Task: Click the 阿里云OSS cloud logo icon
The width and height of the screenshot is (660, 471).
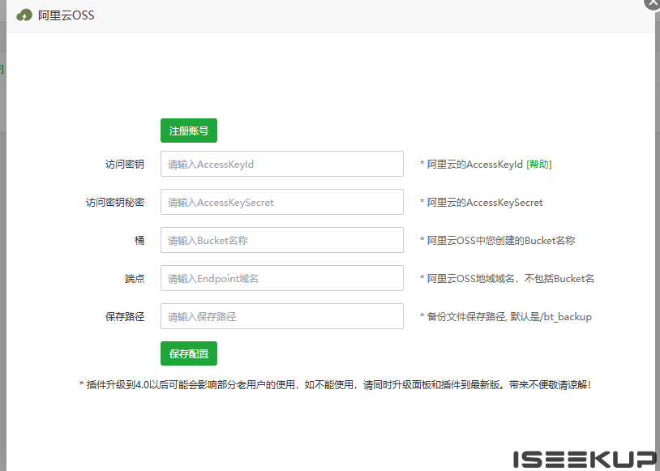Action: [x=24, y=15]
